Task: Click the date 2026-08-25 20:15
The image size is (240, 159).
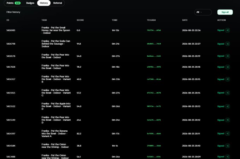Action: point(191,79)
